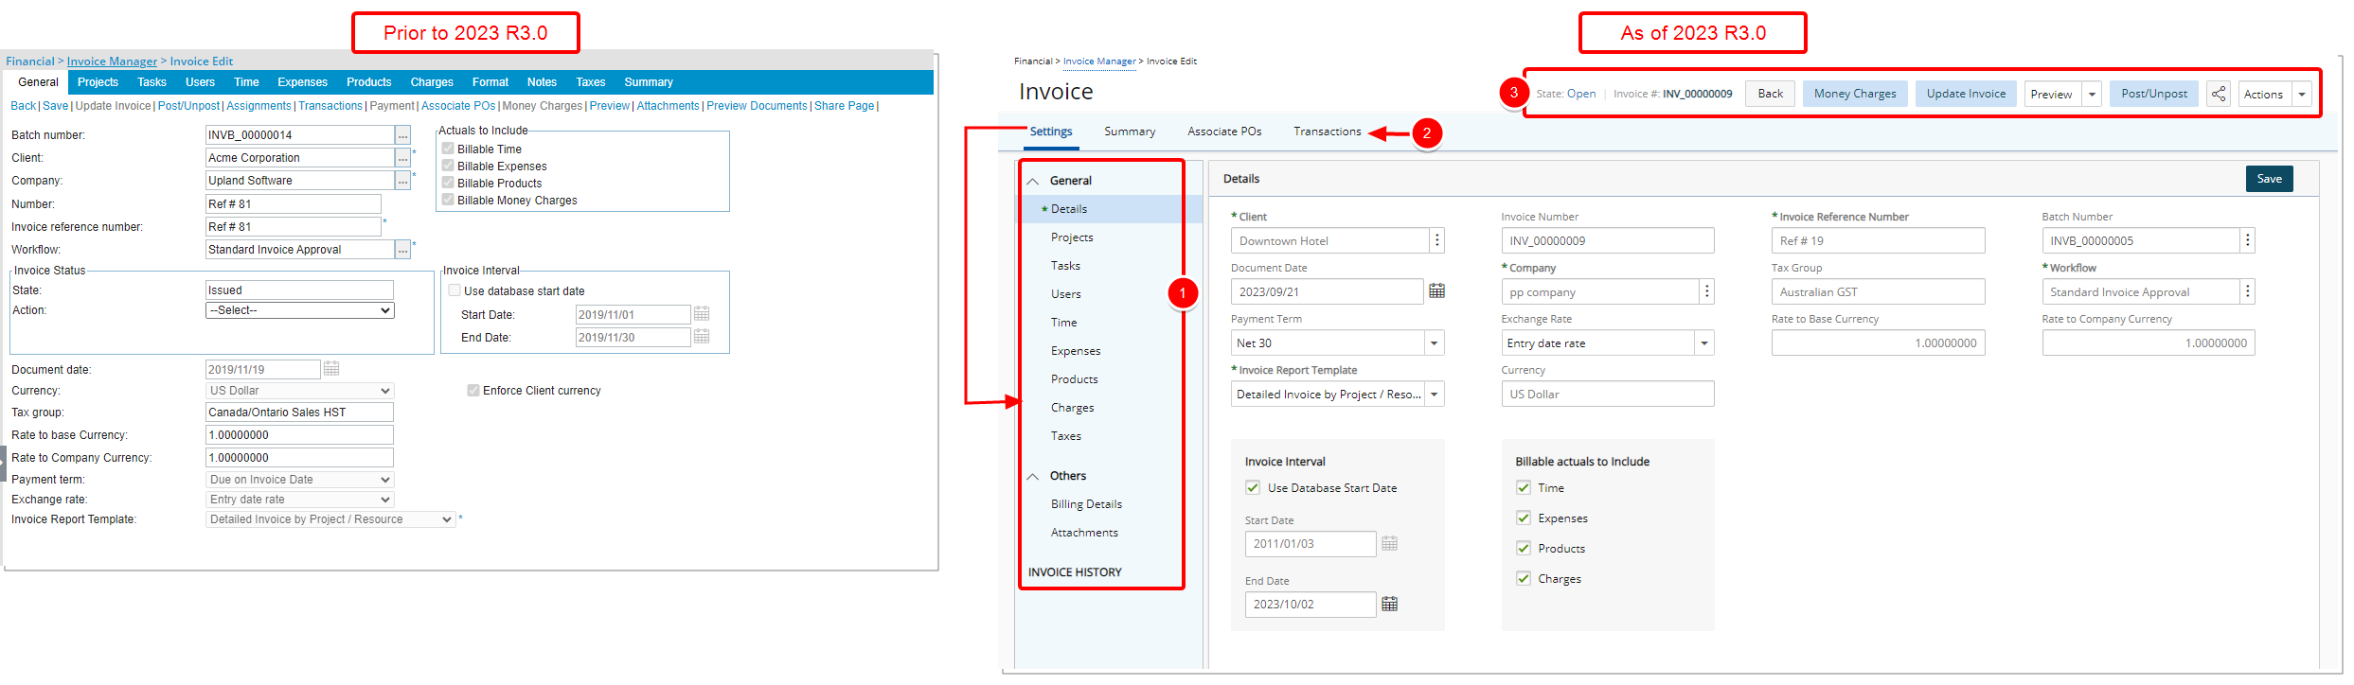Screen dimensions: 2354x685
Task: Click Share Page link in old toolbar
Action: [845, 106]
